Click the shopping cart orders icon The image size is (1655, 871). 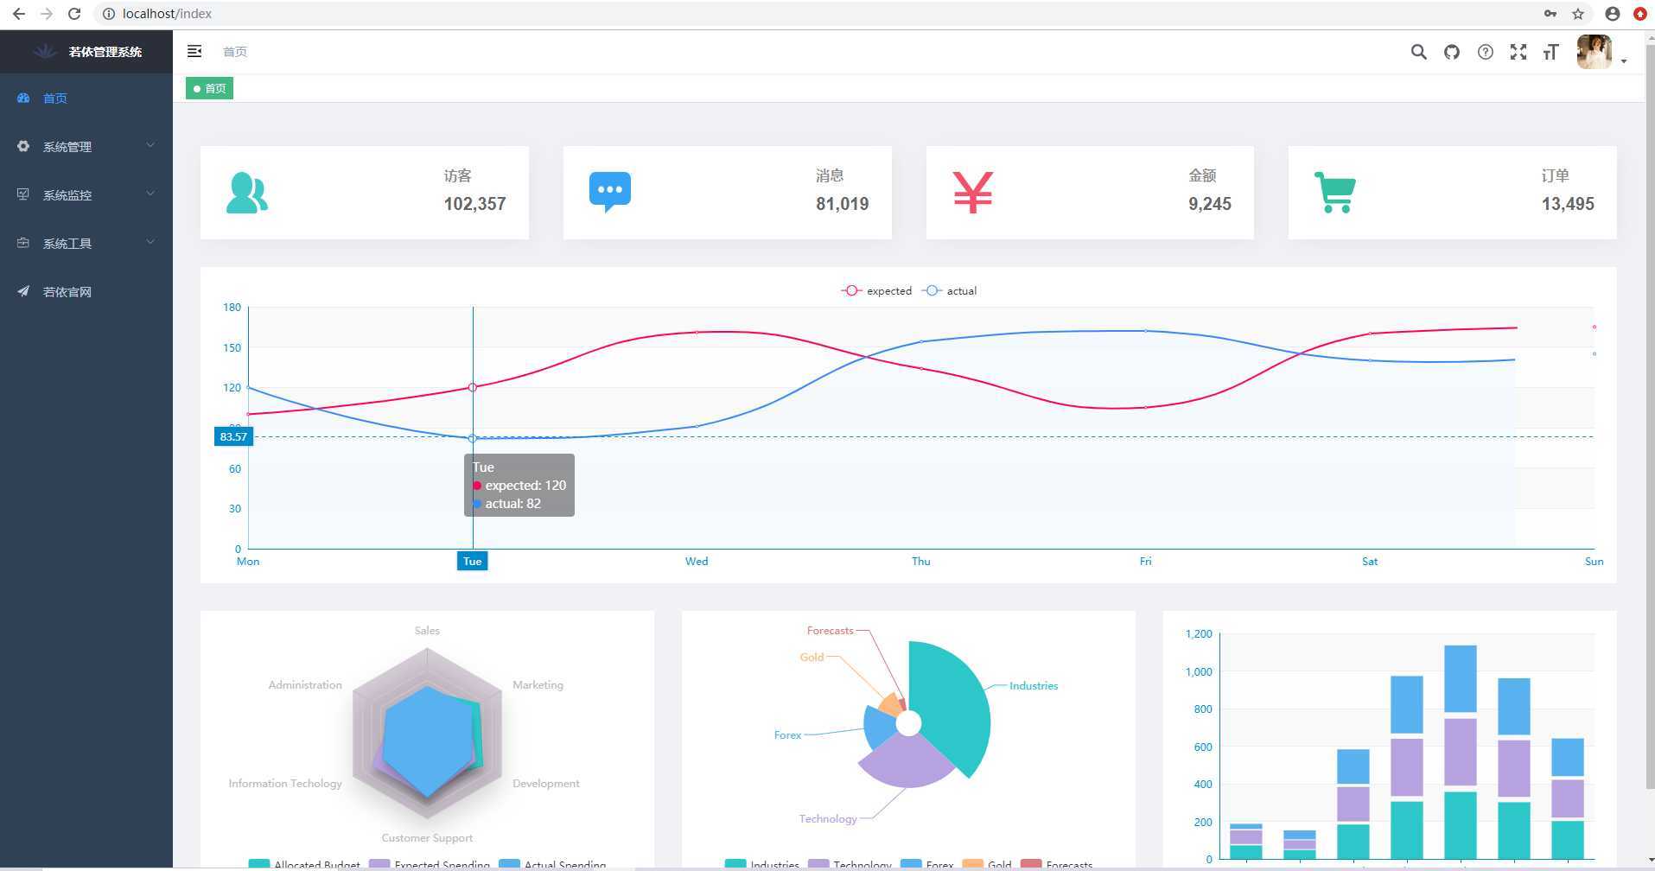(x=1334, y=192)
